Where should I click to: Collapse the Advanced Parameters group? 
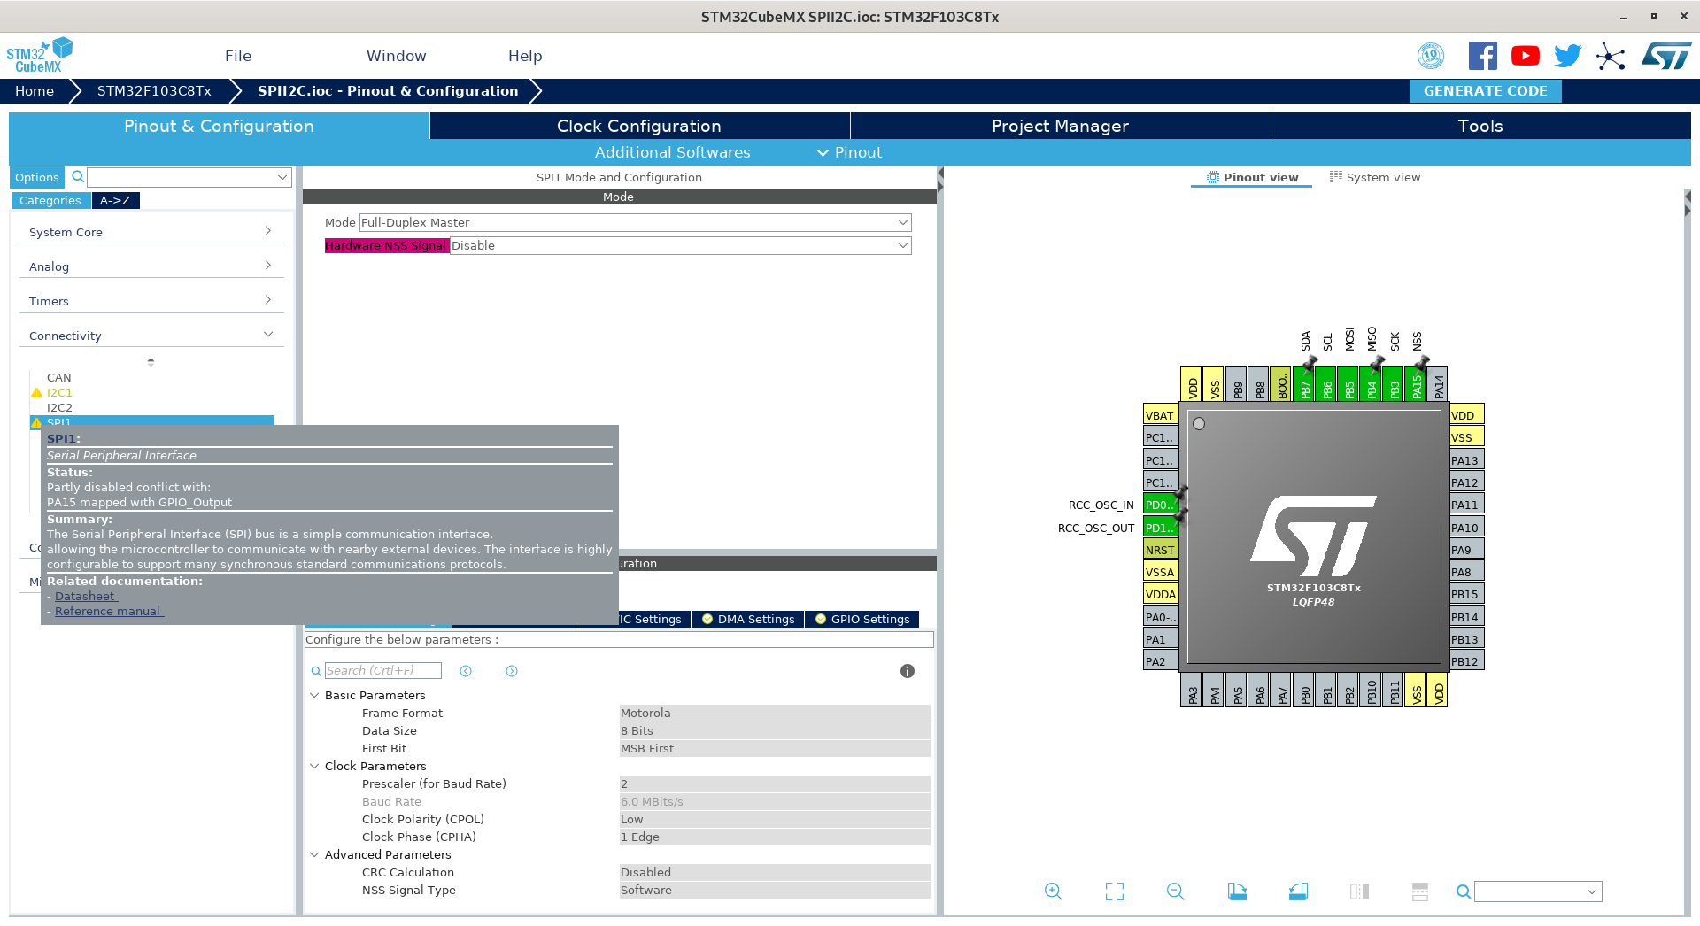(x=314, y=854)
